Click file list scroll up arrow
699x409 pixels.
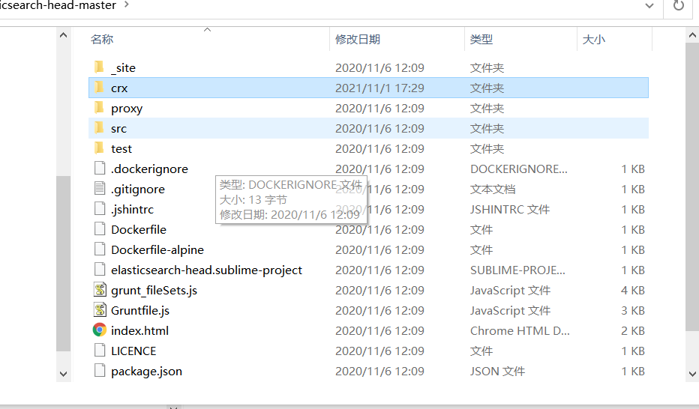tap(692, 34)
